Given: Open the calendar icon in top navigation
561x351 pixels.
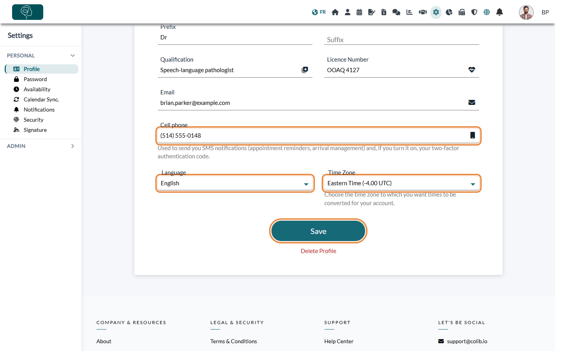Looking at the screenshot, I should tap(359, 12).
